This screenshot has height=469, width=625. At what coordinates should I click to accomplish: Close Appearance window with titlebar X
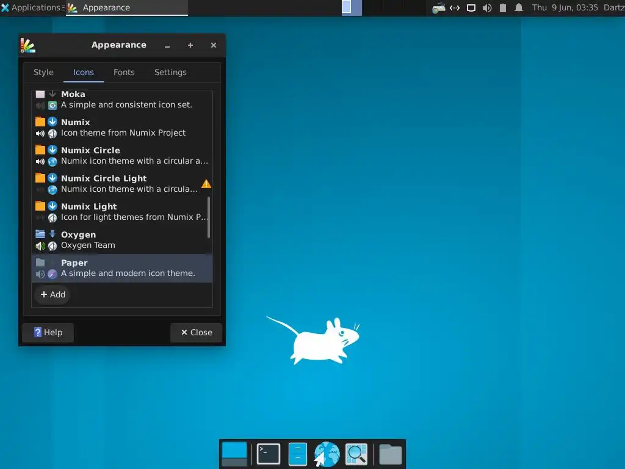(x=214, y=45)
